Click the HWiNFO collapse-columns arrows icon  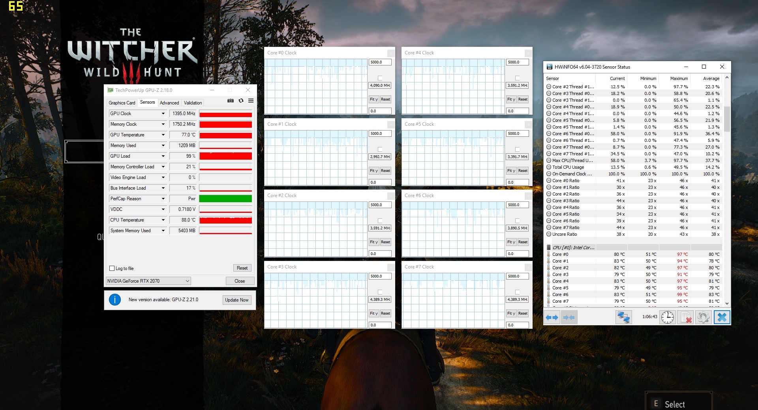(x=569, y=317)
